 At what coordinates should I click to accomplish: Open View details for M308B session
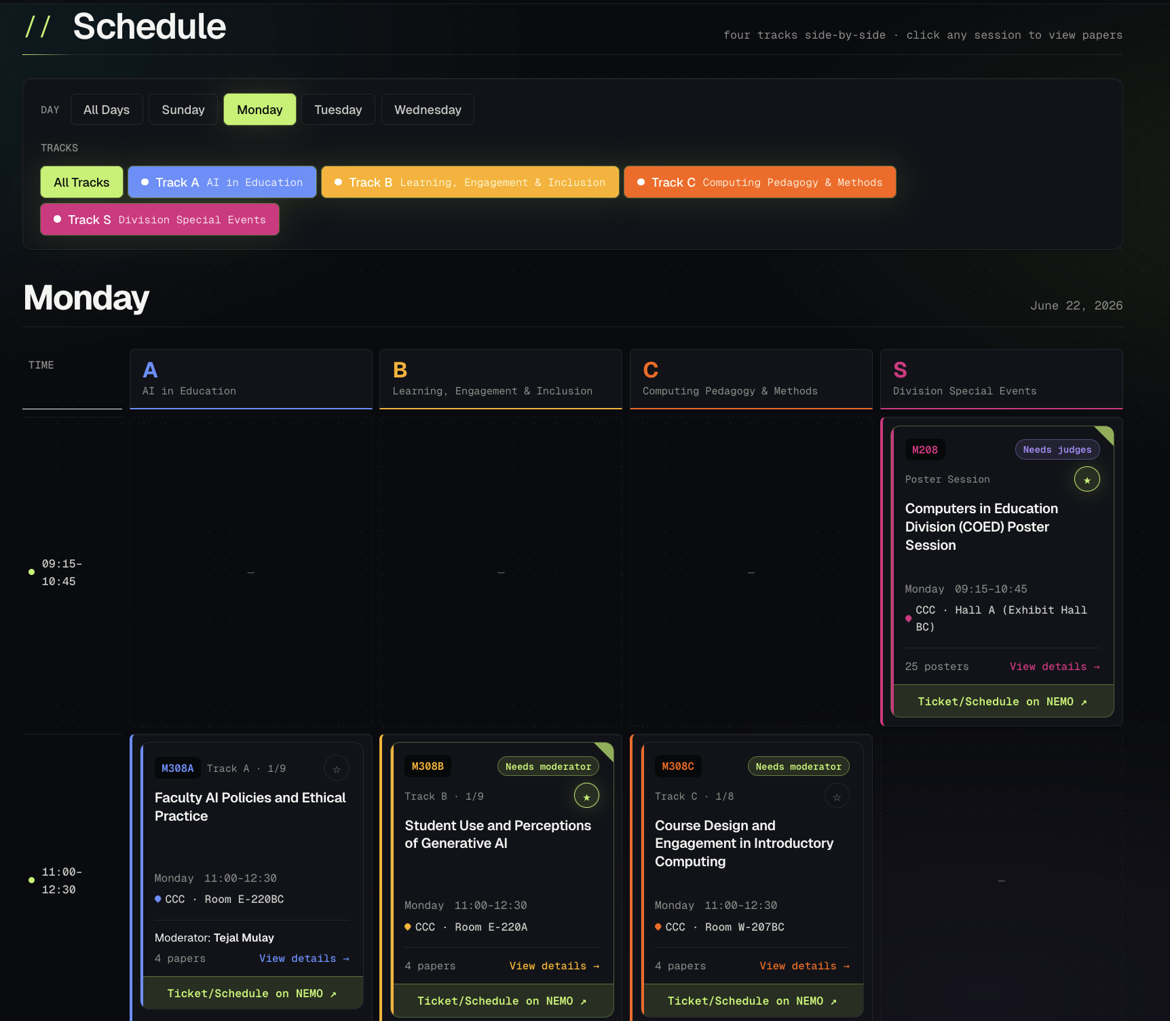tap(554, 966)
